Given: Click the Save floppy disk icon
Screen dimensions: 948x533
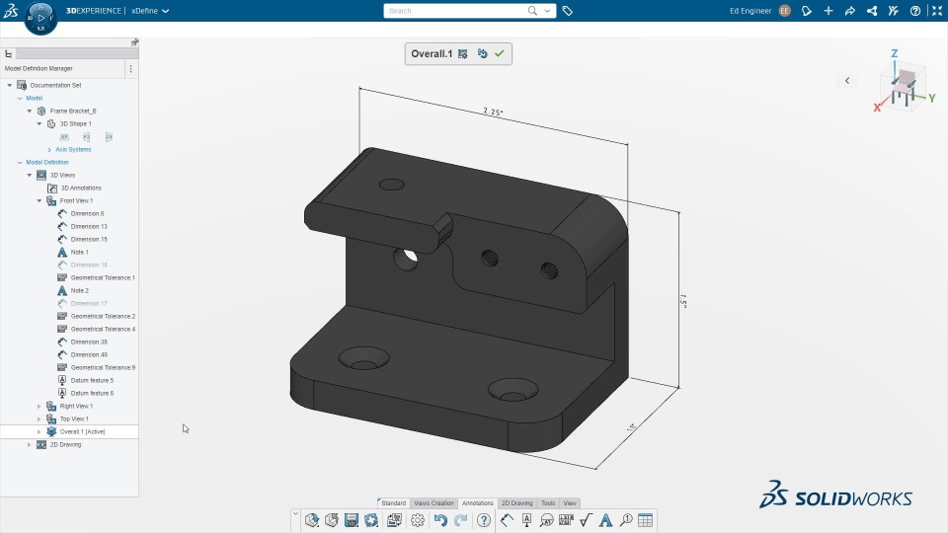Looking at the screenshot, I should coord(352,520).
